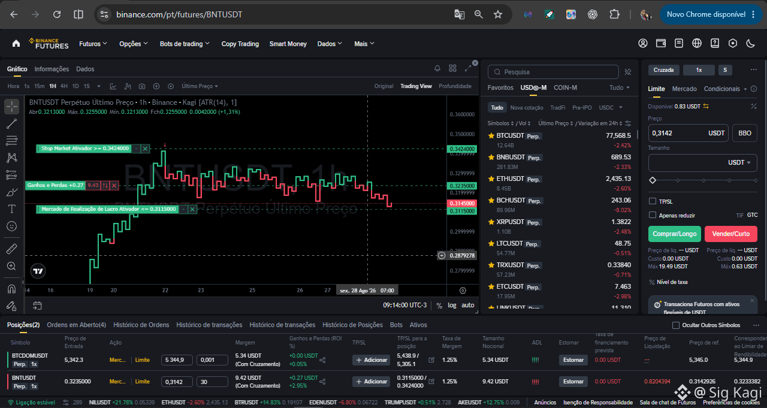Unfavorite ETHUSDT star in the list
The width and height of the screenshot is (767, 408).
[x=491, y=179]
